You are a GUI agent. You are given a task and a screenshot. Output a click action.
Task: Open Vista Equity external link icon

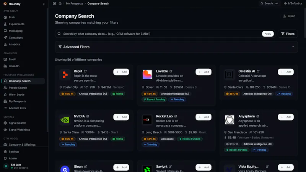pyautogui.click(x=267, y=167)
